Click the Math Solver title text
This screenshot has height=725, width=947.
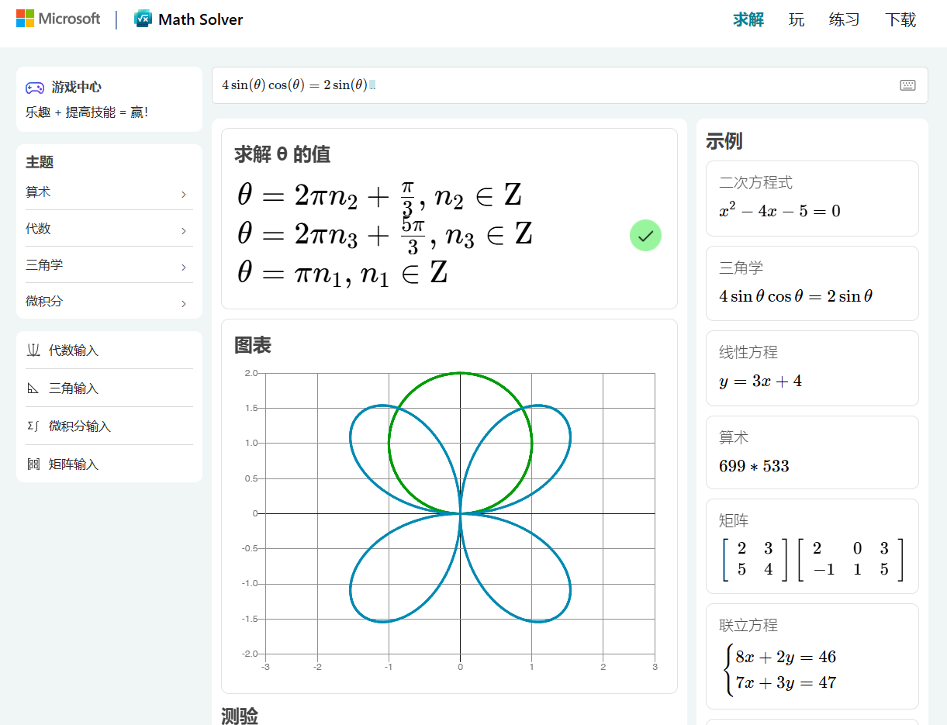coord(201,19)
